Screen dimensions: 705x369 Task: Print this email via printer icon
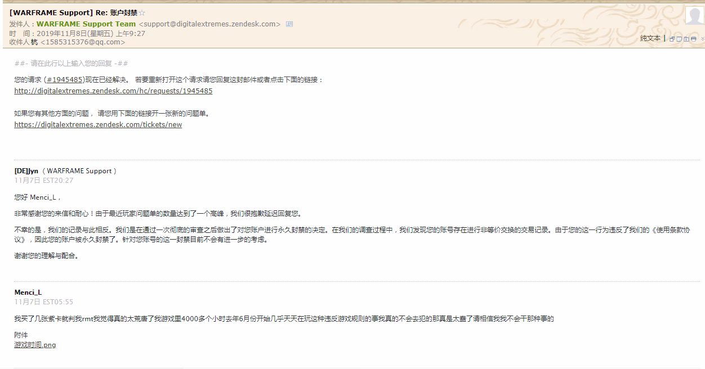click(693, 39)
